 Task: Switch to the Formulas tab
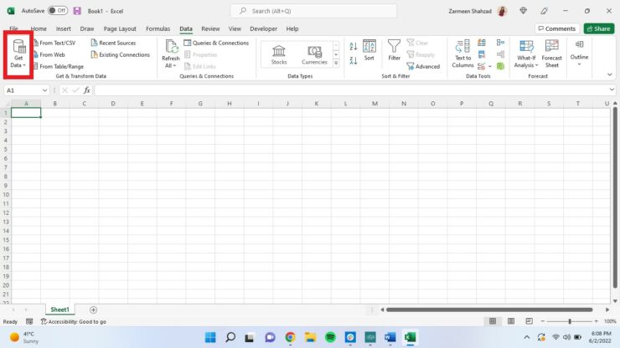(x=158, y=28)
